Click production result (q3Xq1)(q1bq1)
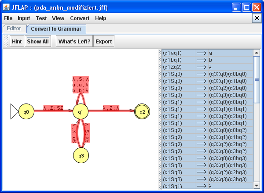 (228, 109)
